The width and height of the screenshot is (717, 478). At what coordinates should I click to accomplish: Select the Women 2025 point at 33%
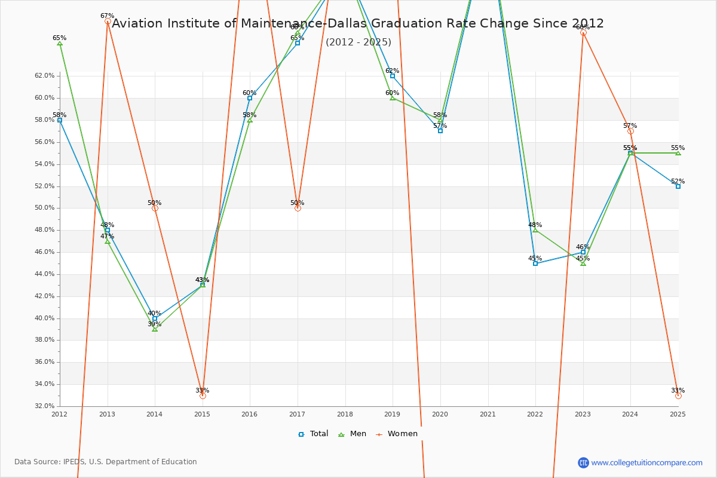tap(678, 396)
